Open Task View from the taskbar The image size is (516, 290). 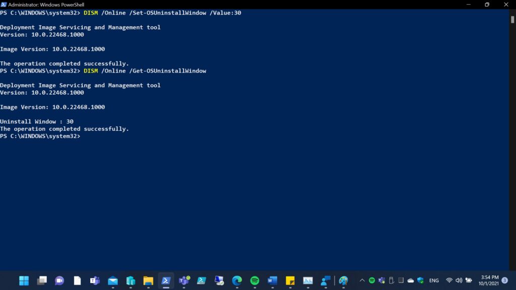click(42, 280)
